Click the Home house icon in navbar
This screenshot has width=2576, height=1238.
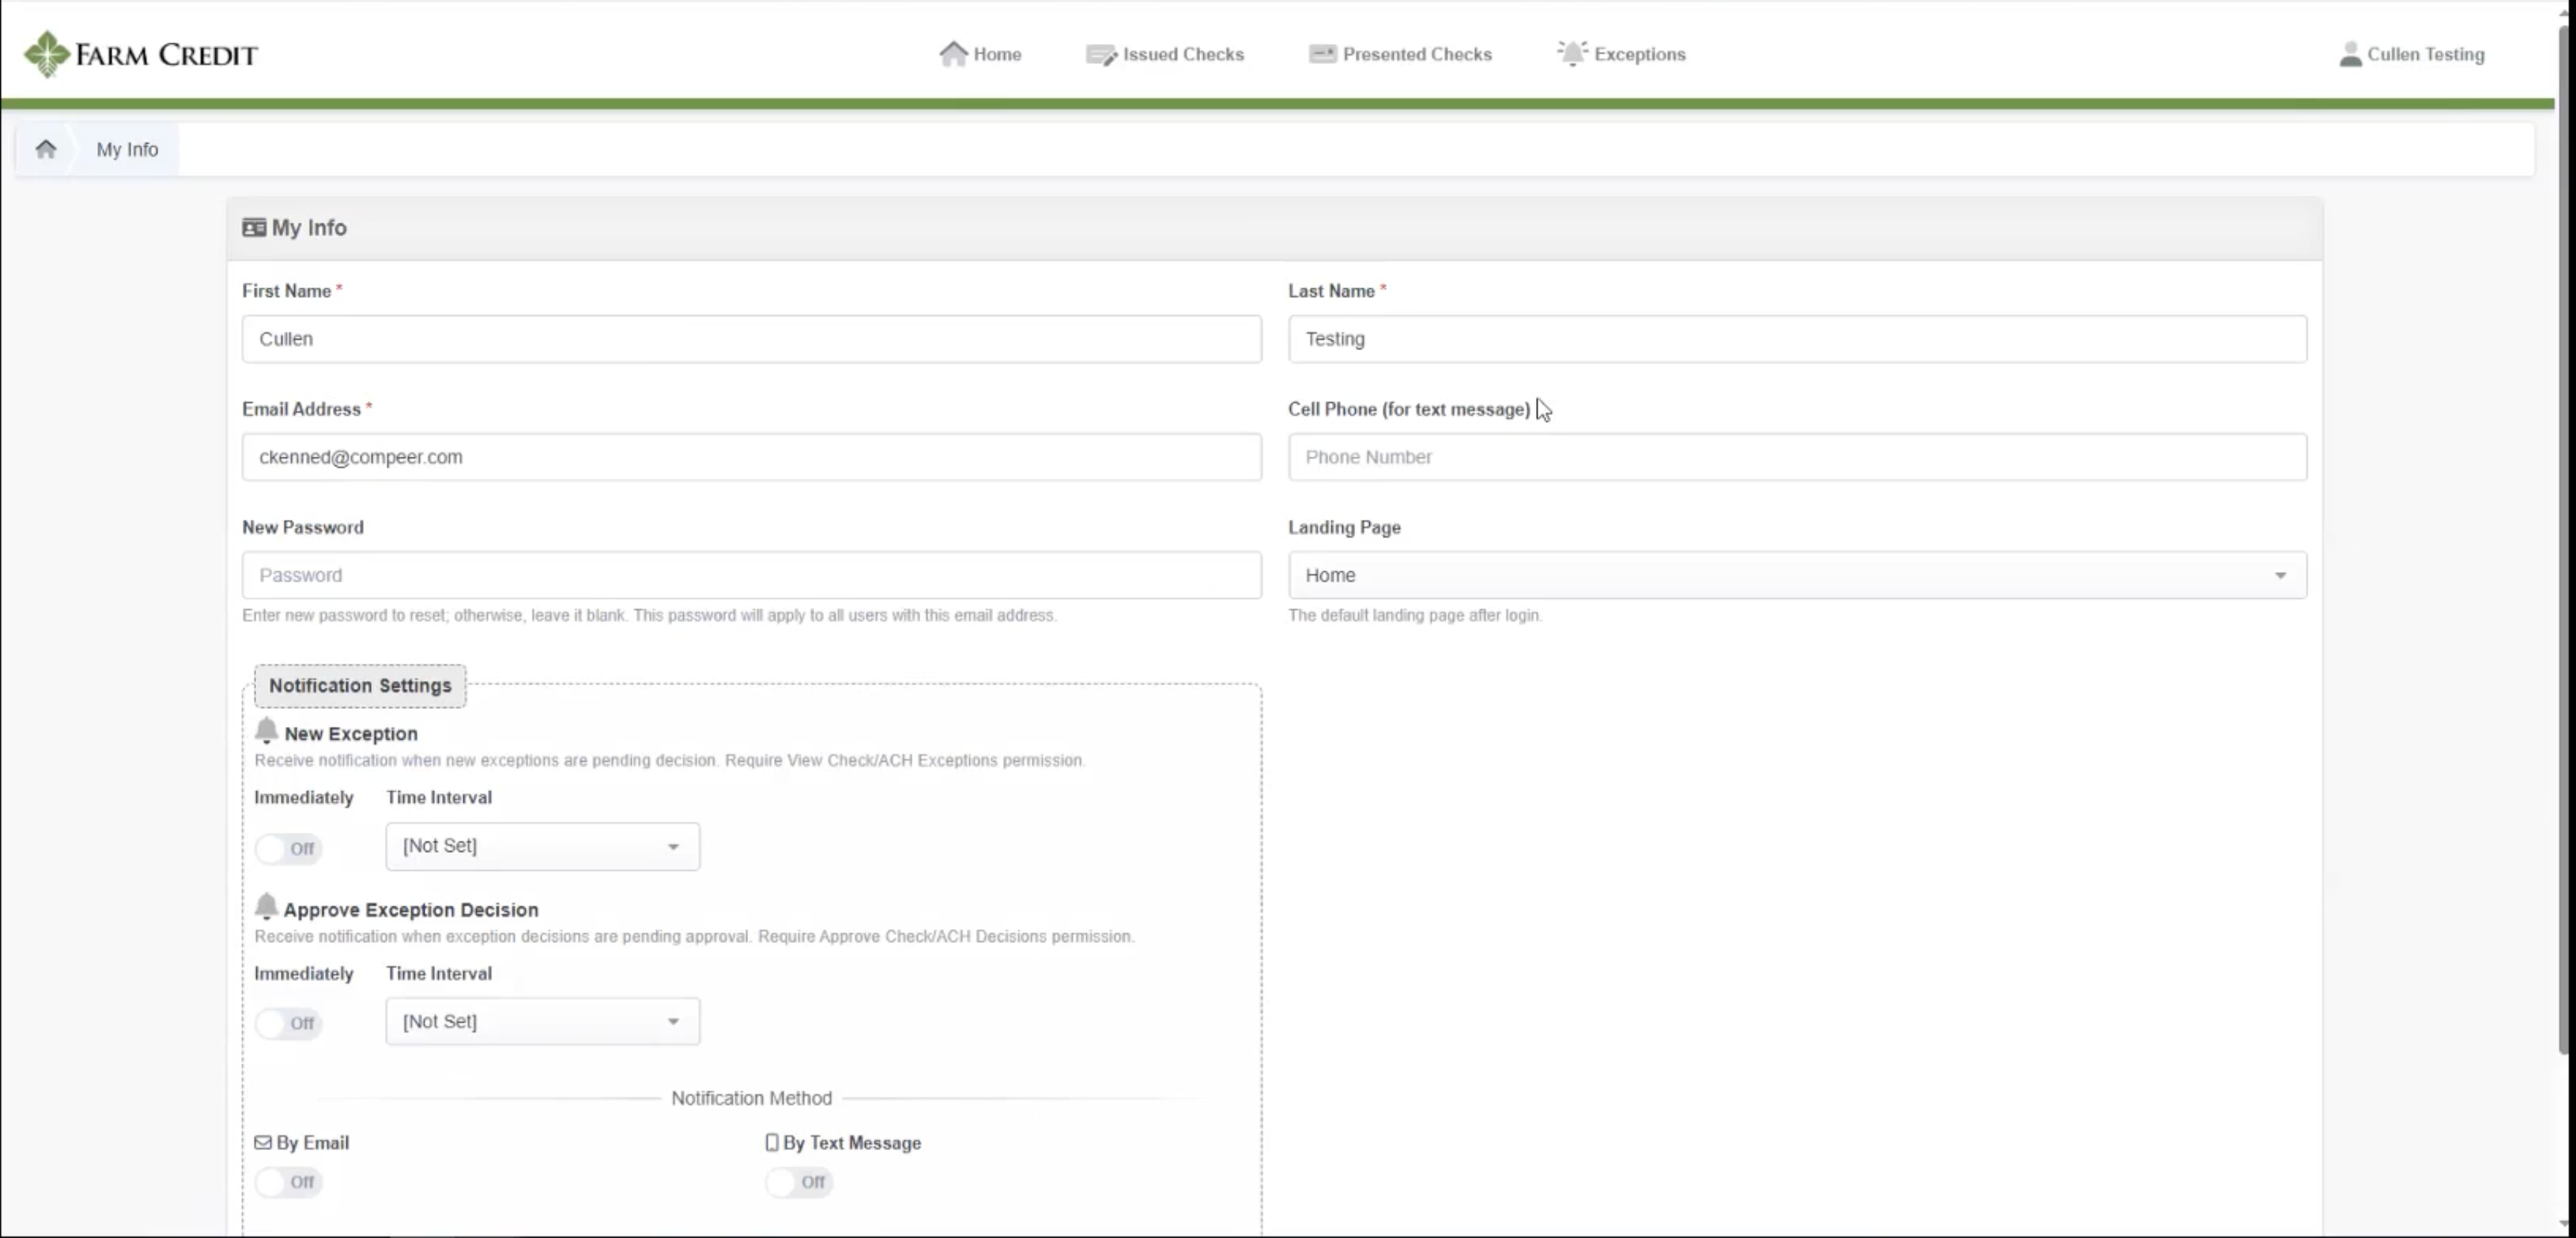[953, 54]
